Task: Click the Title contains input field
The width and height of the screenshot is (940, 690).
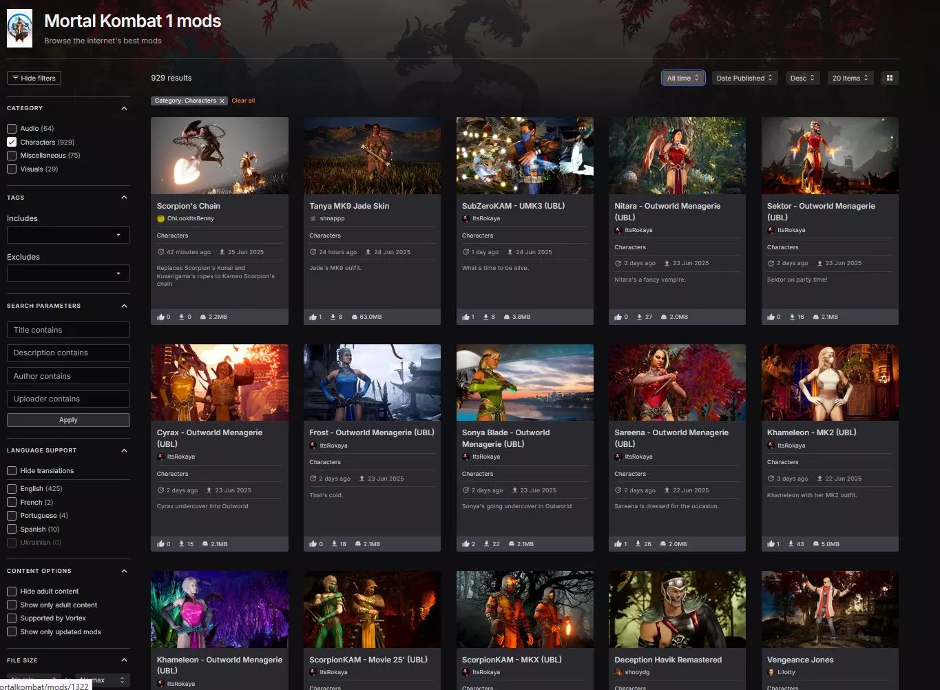Action: pos(68,330)
